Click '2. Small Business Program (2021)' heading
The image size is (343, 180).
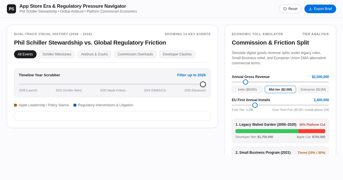263,153
